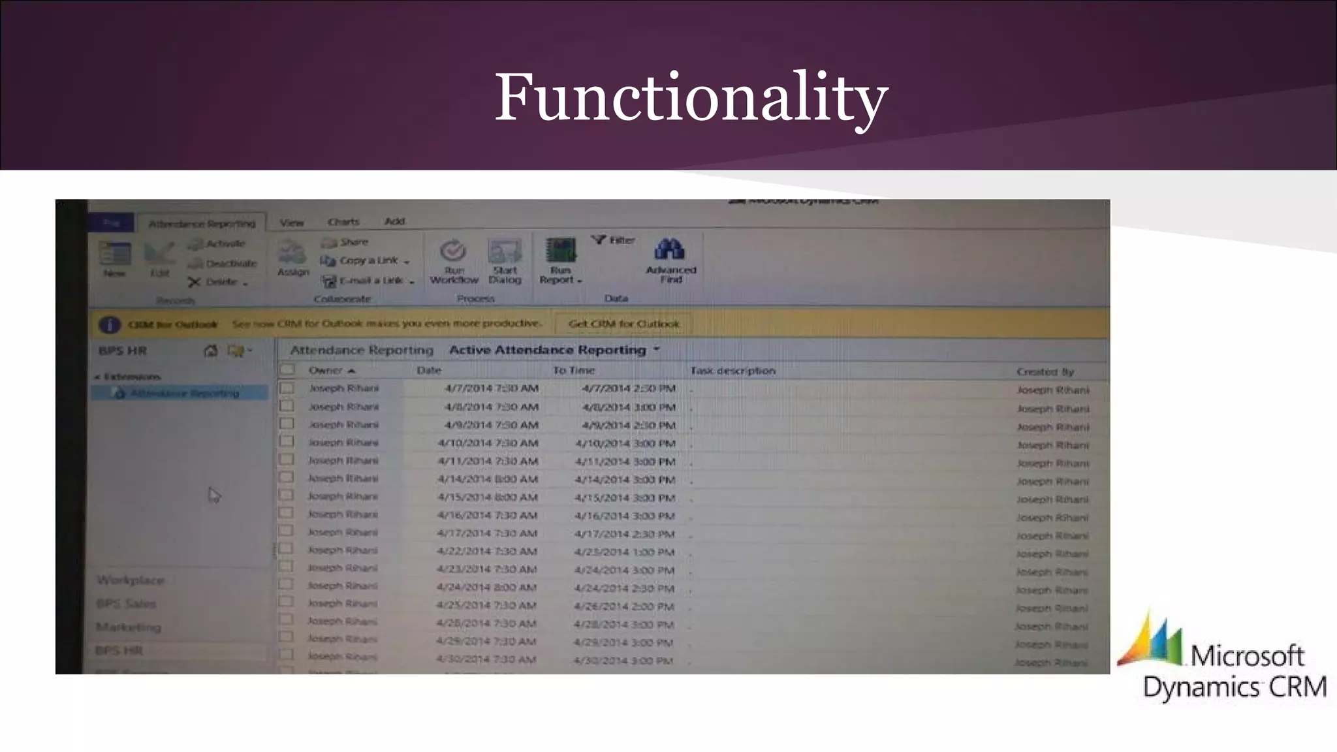This screenshot has height=752, width=1337.
Task: Expand the E-mail a Link dropdown arrow
Action: pyautogui.click(x=412, y=282)
